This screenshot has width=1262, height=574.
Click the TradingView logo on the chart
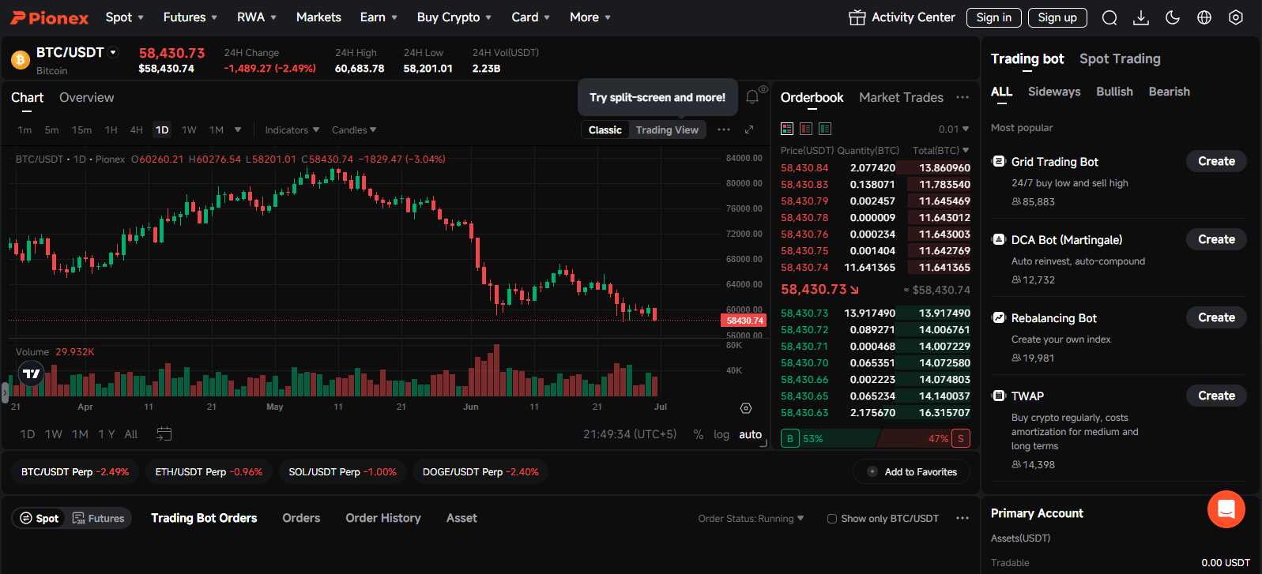(32, 373)
